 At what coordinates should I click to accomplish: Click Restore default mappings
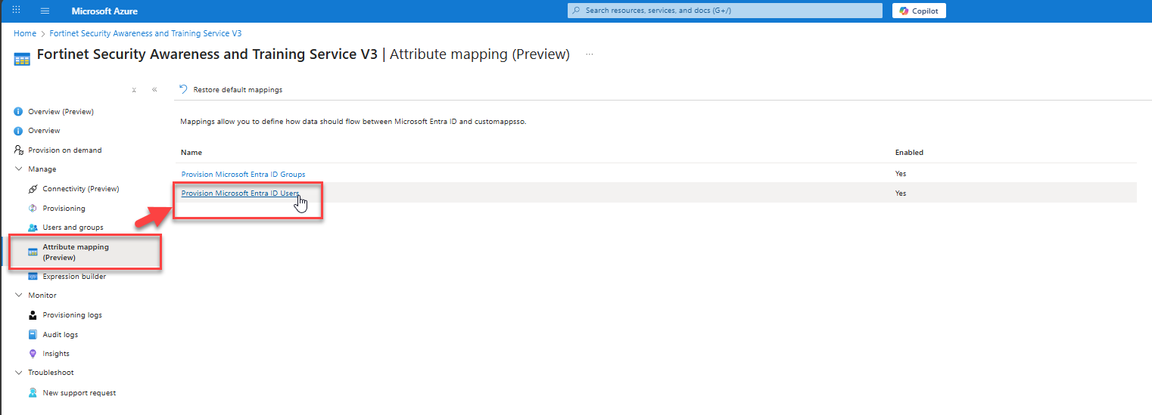coord(238,89)
